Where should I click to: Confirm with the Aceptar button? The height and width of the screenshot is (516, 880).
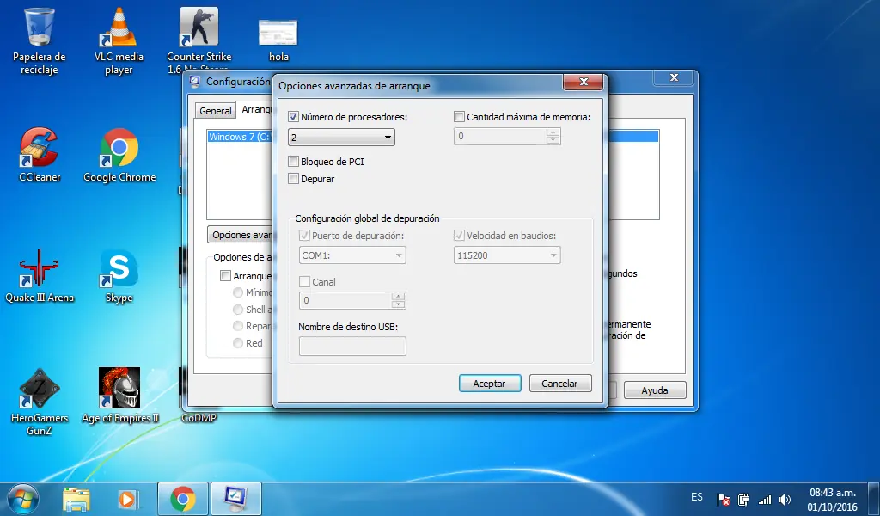click(x=489, y=384)
